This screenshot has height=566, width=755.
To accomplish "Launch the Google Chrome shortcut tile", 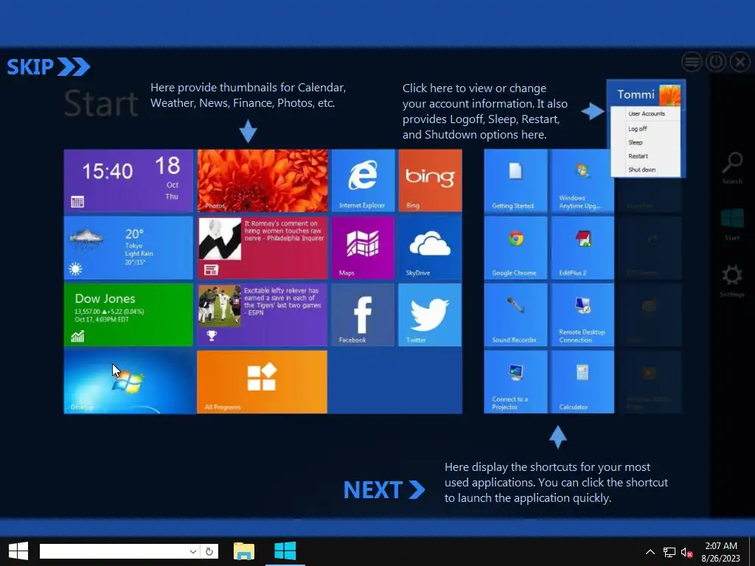I will 515,248.
